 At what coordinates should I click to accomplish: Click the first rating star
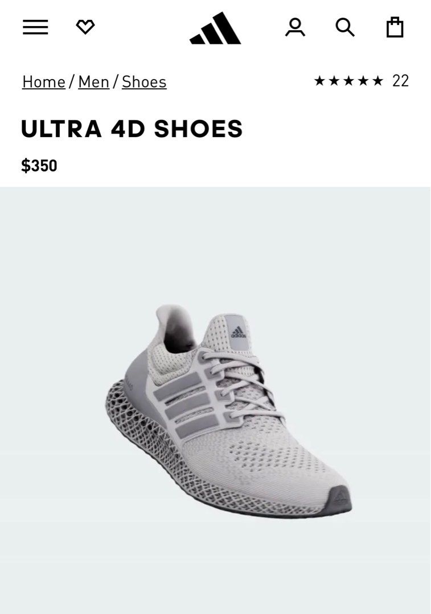coord(319,81)
